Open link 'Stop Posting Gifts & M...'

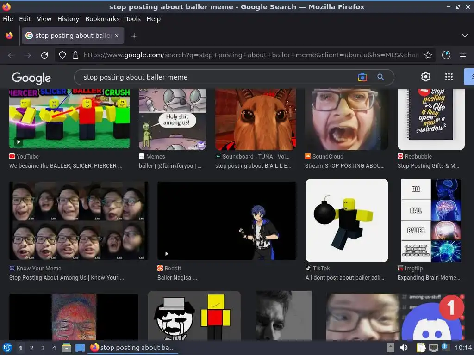(428, 166)
